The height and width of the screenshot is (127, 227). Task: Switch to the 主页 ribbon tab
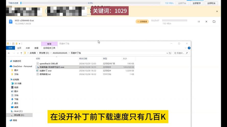pos(19,48)
